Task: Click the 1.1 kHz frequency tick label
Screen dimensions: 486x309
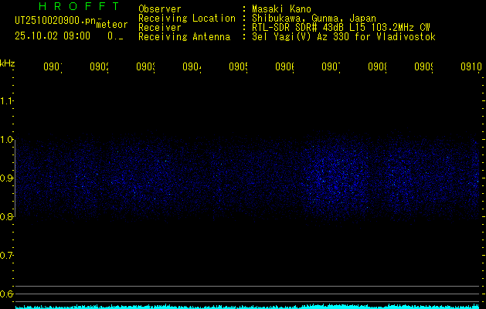Action: coord(6,100)
